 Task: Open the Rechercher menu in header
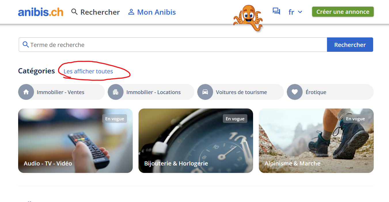point(96,12)
